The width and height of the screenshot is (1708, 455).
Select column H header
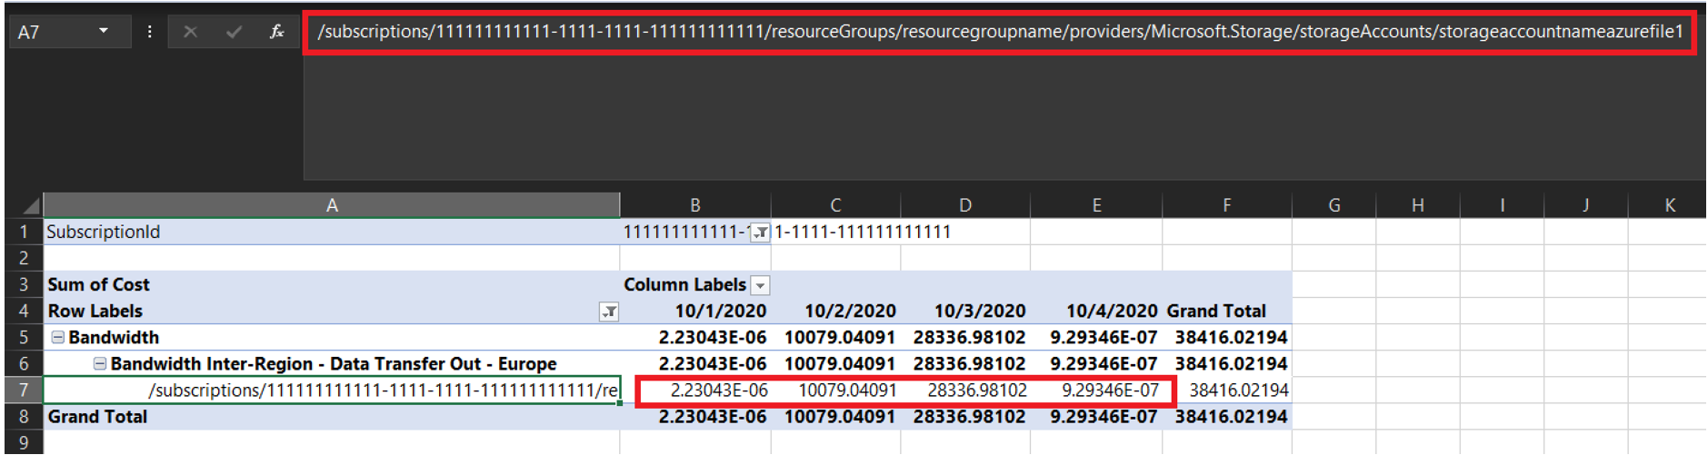1418,205
